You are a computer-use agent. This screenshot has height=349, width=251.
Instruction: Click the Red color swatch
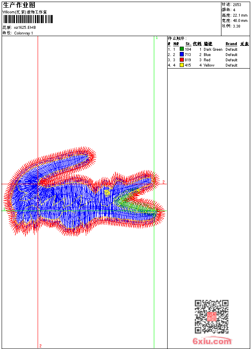point(182,60)
